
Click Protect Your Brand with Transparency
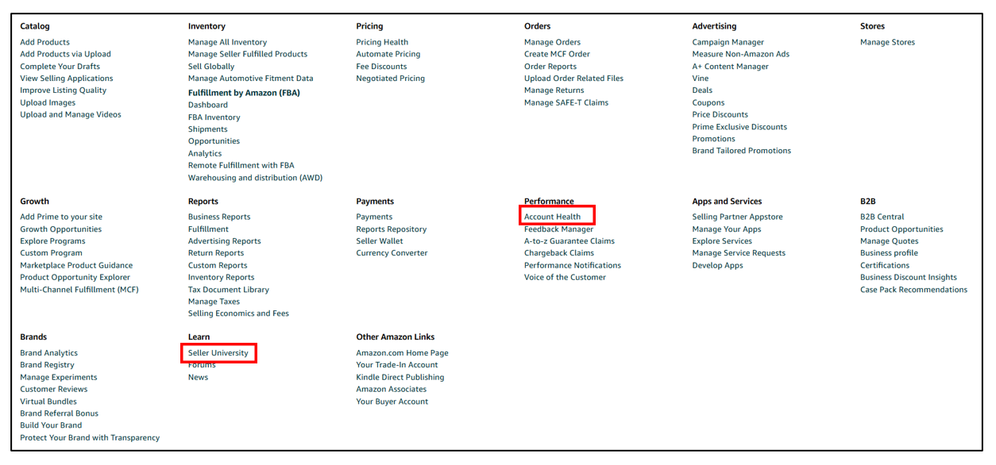point(90,438)
